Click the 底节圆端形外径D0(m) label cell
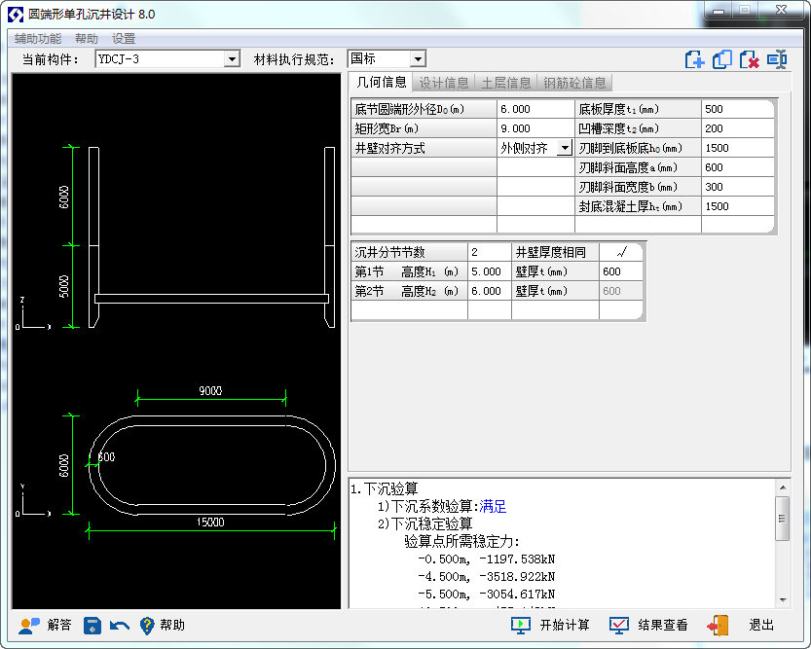This screenshot has height=649, width=811. tap(424, 110)
